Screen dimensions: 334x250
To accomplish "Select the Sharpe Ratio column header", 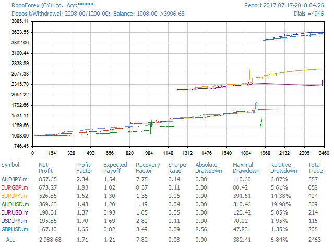I will (177, 168).
